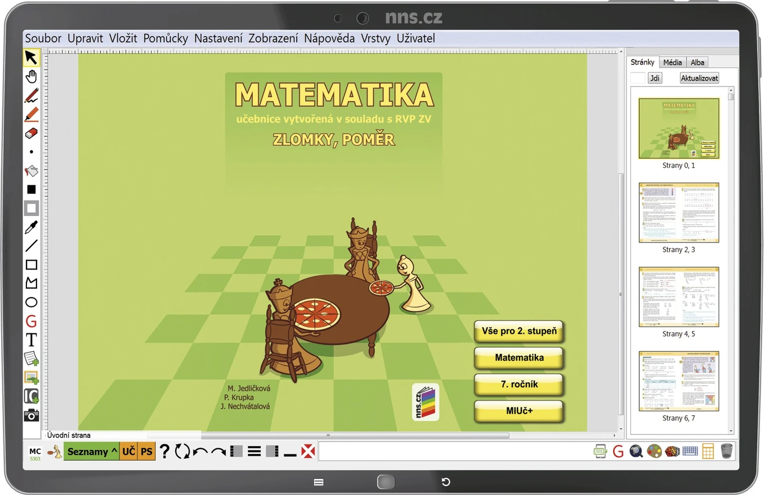Click the camera snapshot icon
The height and width of the screenshot is (495, 764).
pyautogui.click(x=31, y=415)
